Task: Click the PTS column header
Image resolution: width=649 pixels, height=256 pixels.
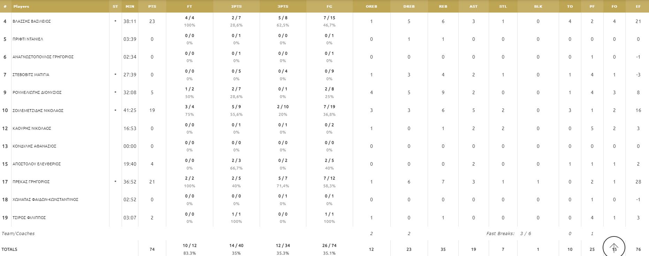Action: 152,6
